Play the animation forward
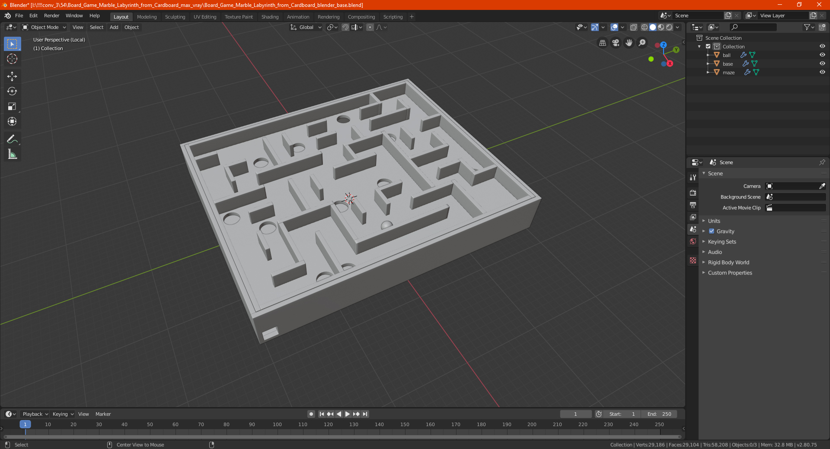 [x=348, y=414]
